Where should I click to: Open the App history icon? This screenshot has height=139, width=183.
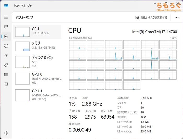6,46
